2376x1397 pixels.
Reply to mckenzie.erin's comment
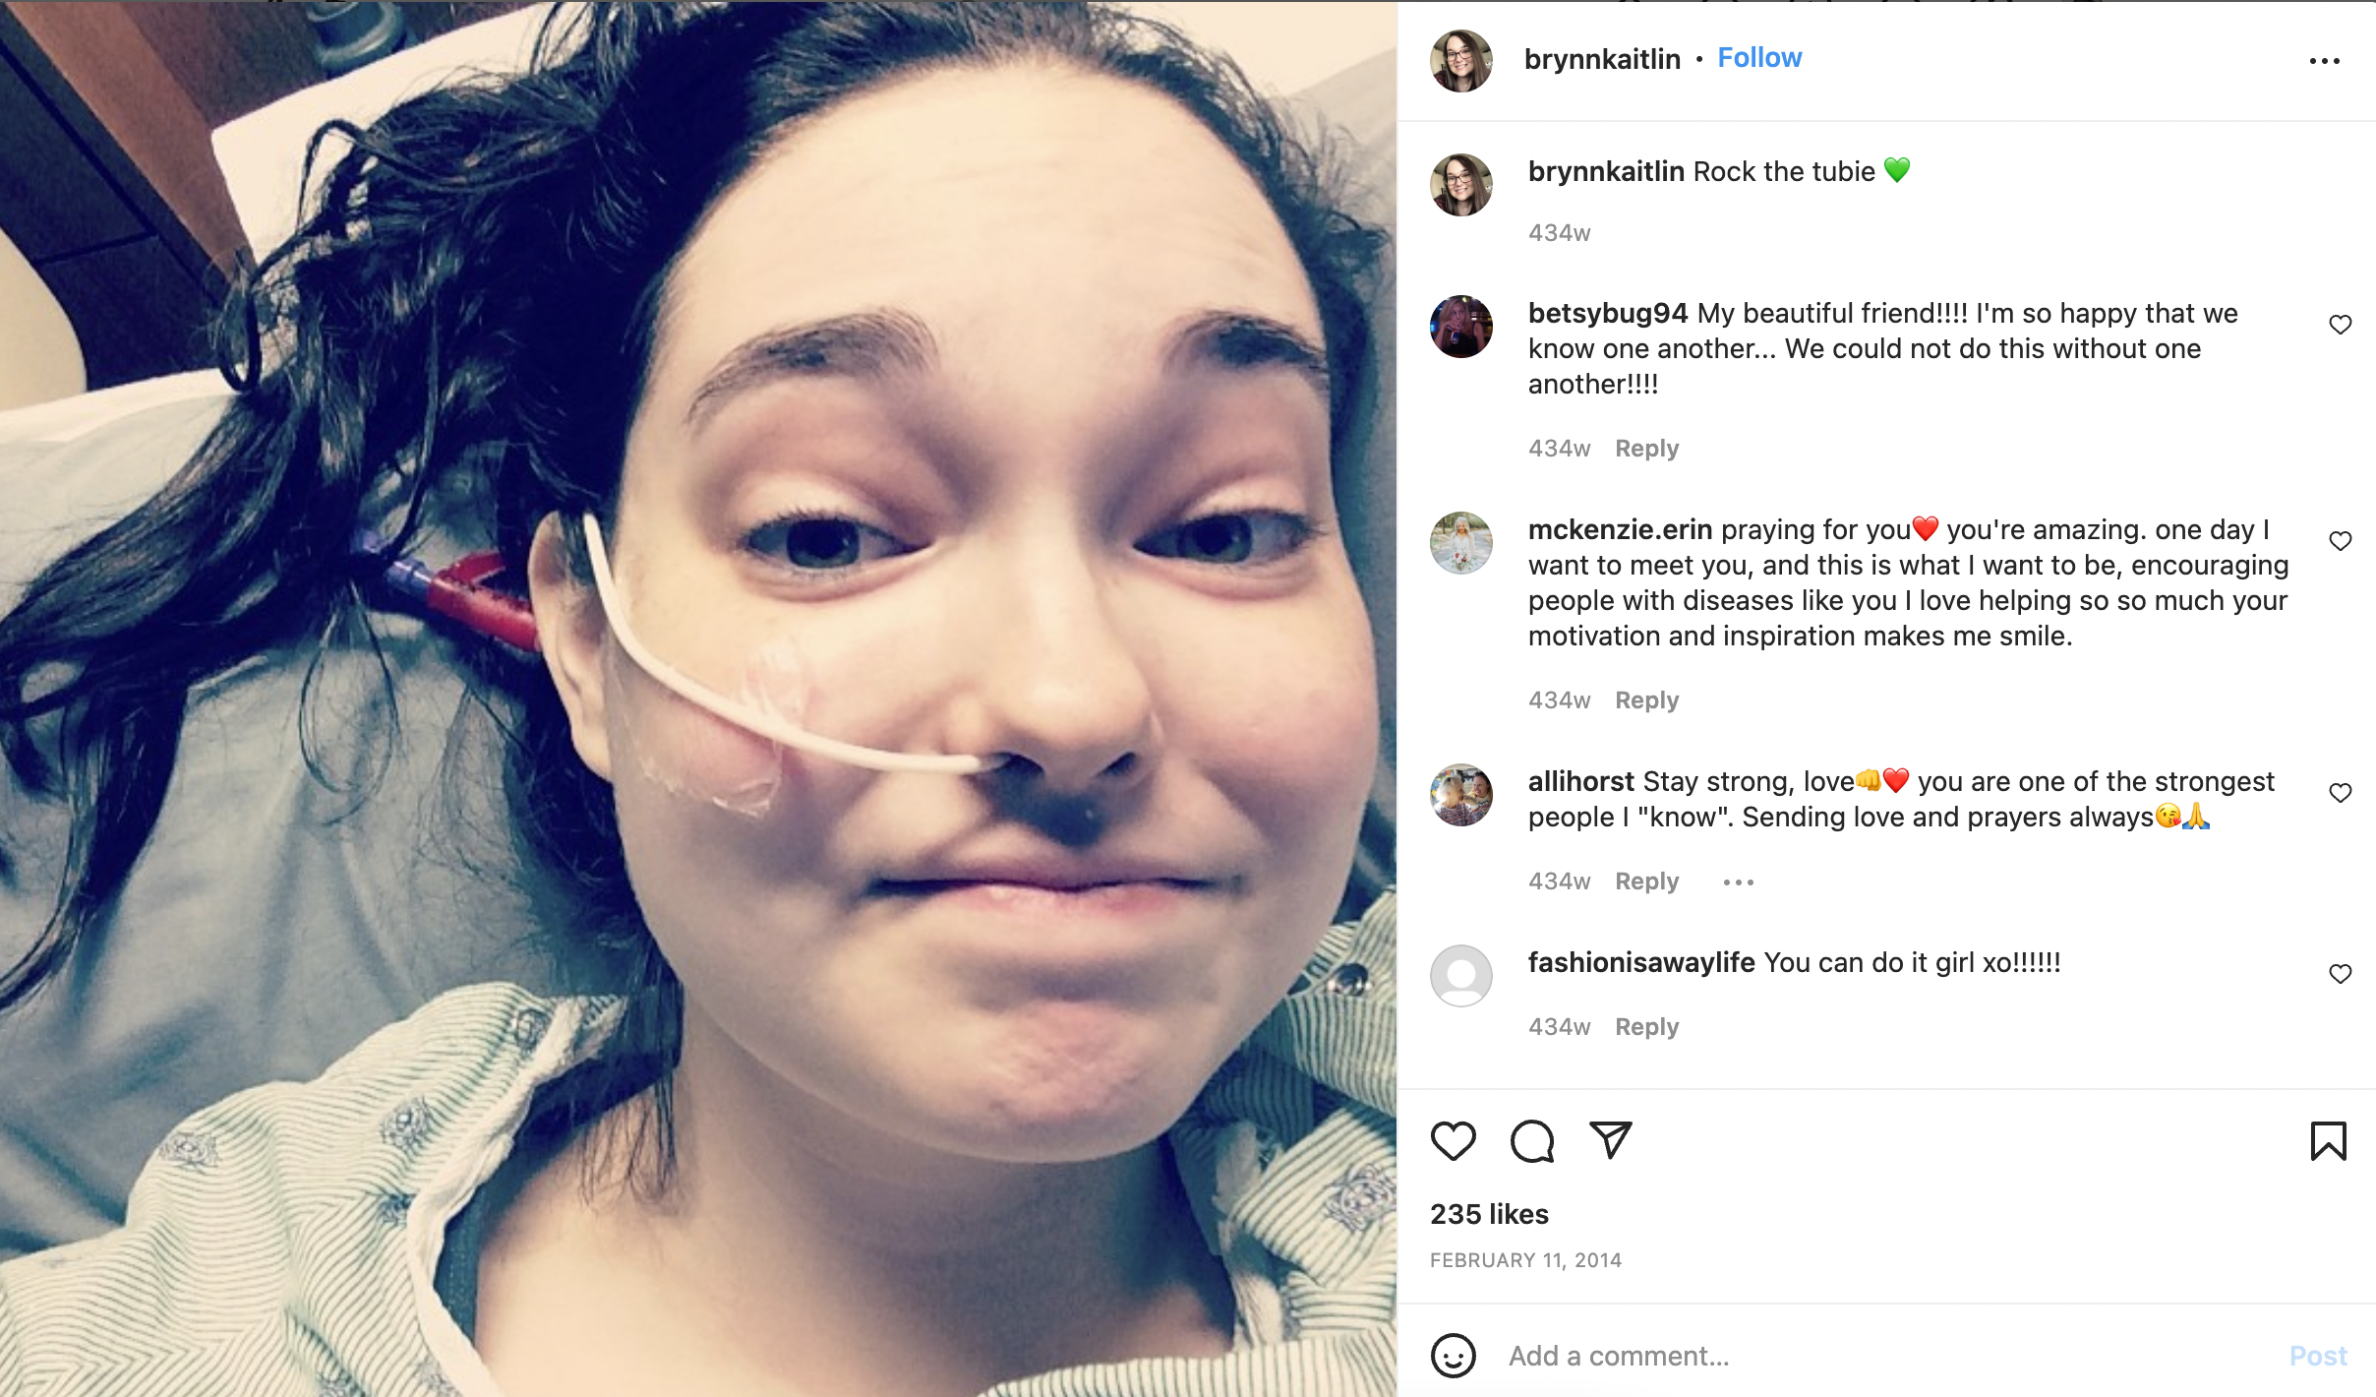click(x=1647, y=700)
